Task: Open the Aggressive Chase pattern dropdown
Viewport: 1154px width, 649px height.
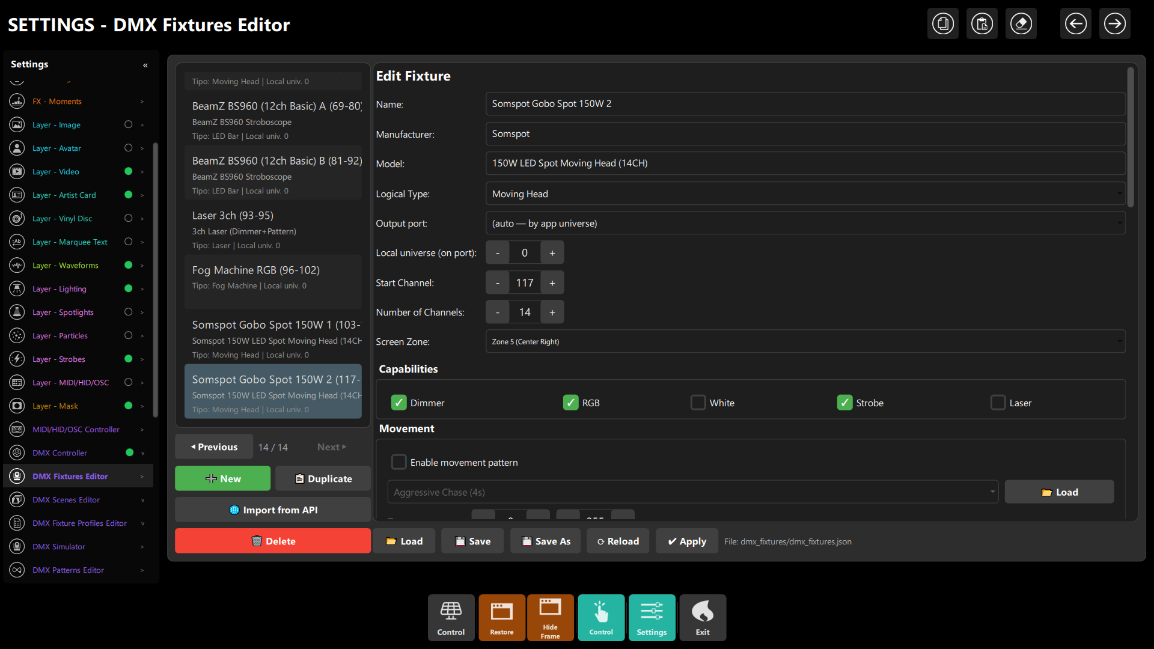Action: 692,492
